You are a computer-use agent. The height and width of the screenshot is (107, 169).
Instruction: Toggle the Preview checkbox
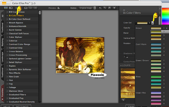[x=58, y=8]
